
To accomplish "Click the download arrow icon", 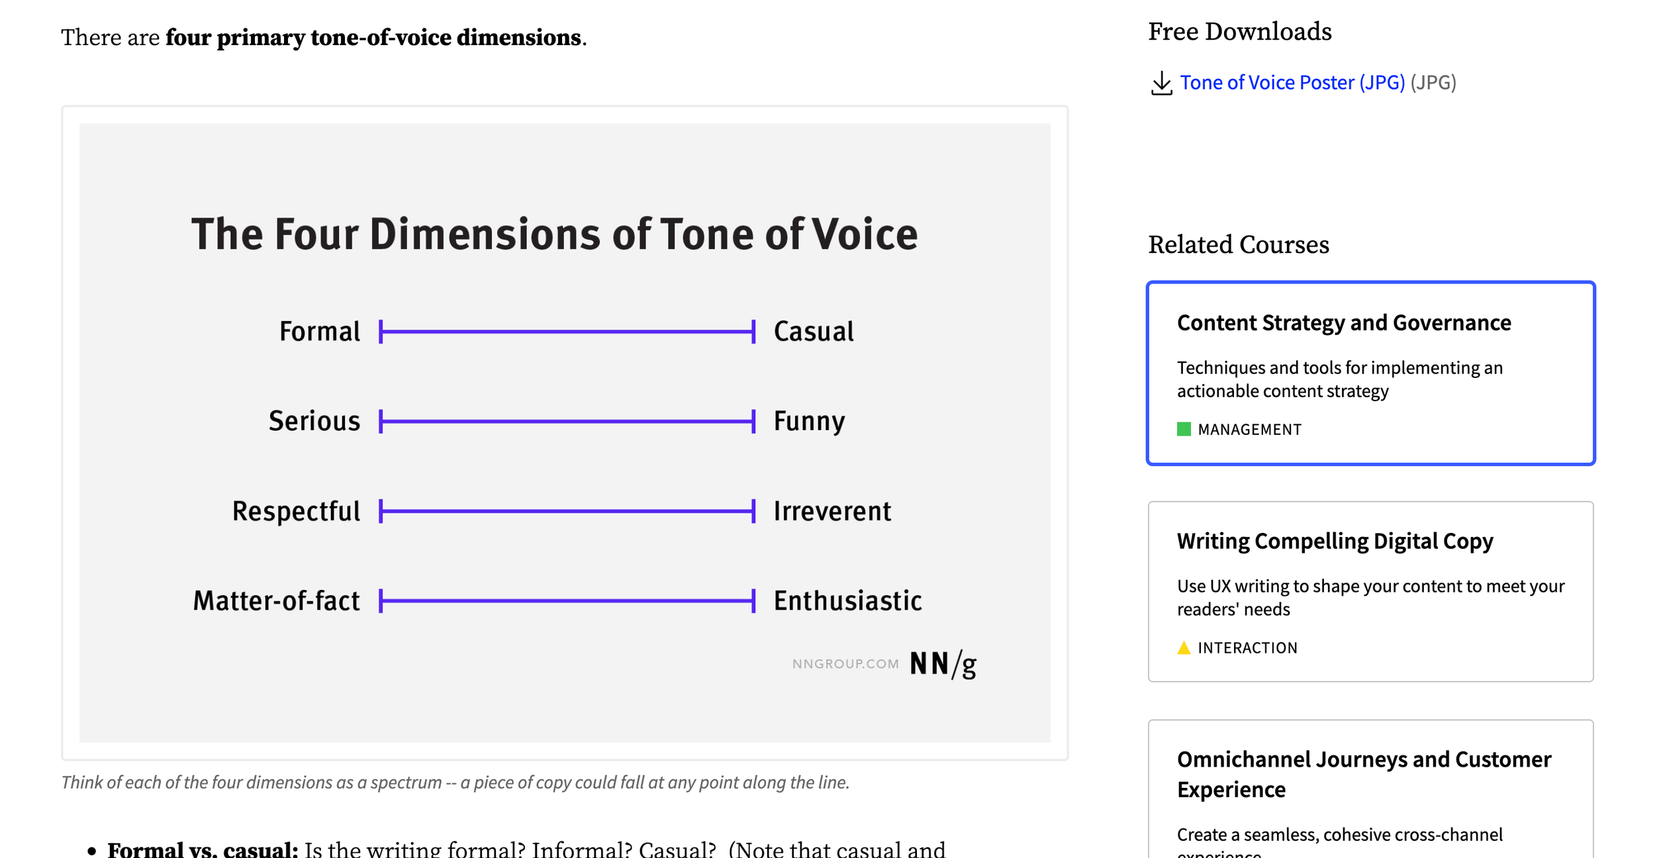I will [1161, 83].
